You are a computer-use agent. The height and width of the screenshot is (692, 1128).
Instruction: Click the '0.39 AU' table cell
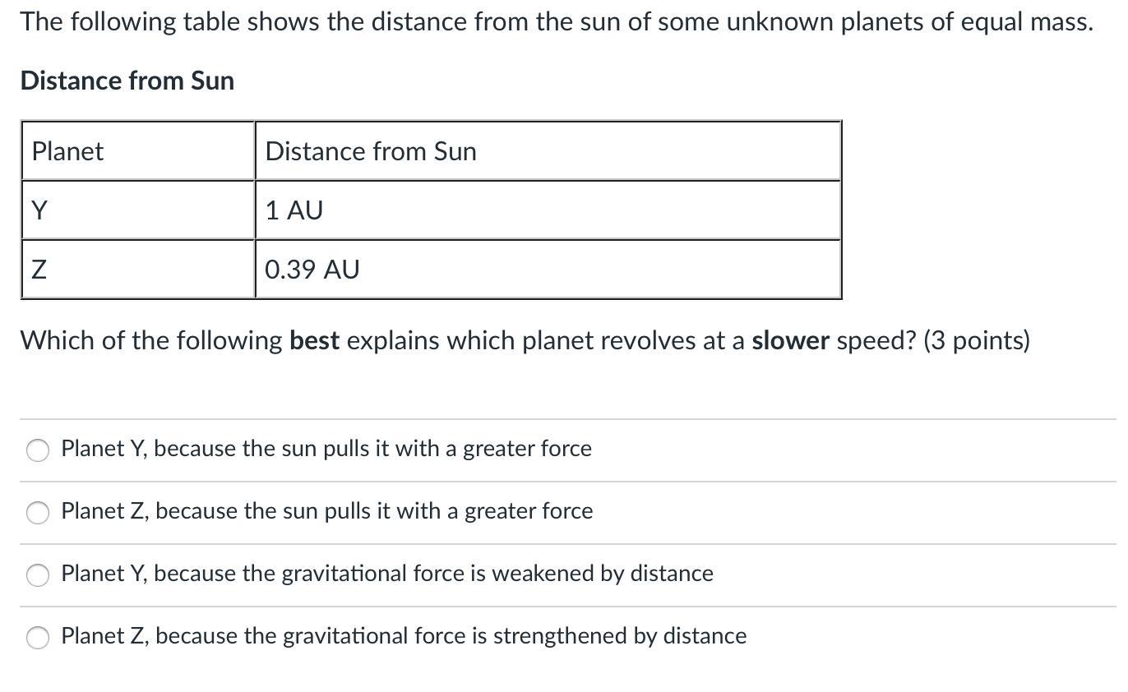pos(548,270)
